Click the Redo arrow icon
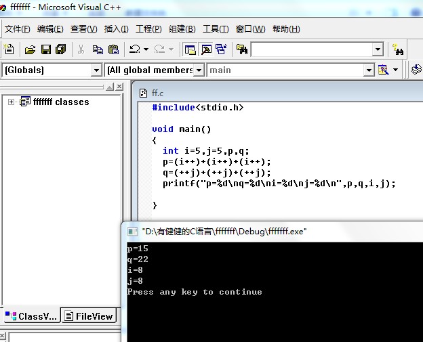Screen dimensions: 423x342 tap(159, 49)
